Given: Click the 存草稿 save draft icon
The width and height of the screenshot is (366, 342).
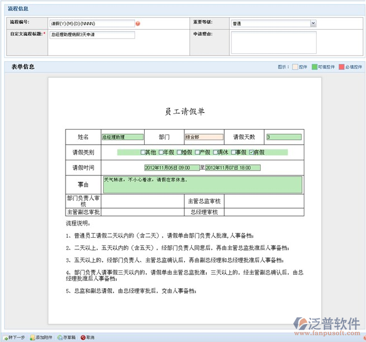Looking at the screenshot, I should pos(59,338).
